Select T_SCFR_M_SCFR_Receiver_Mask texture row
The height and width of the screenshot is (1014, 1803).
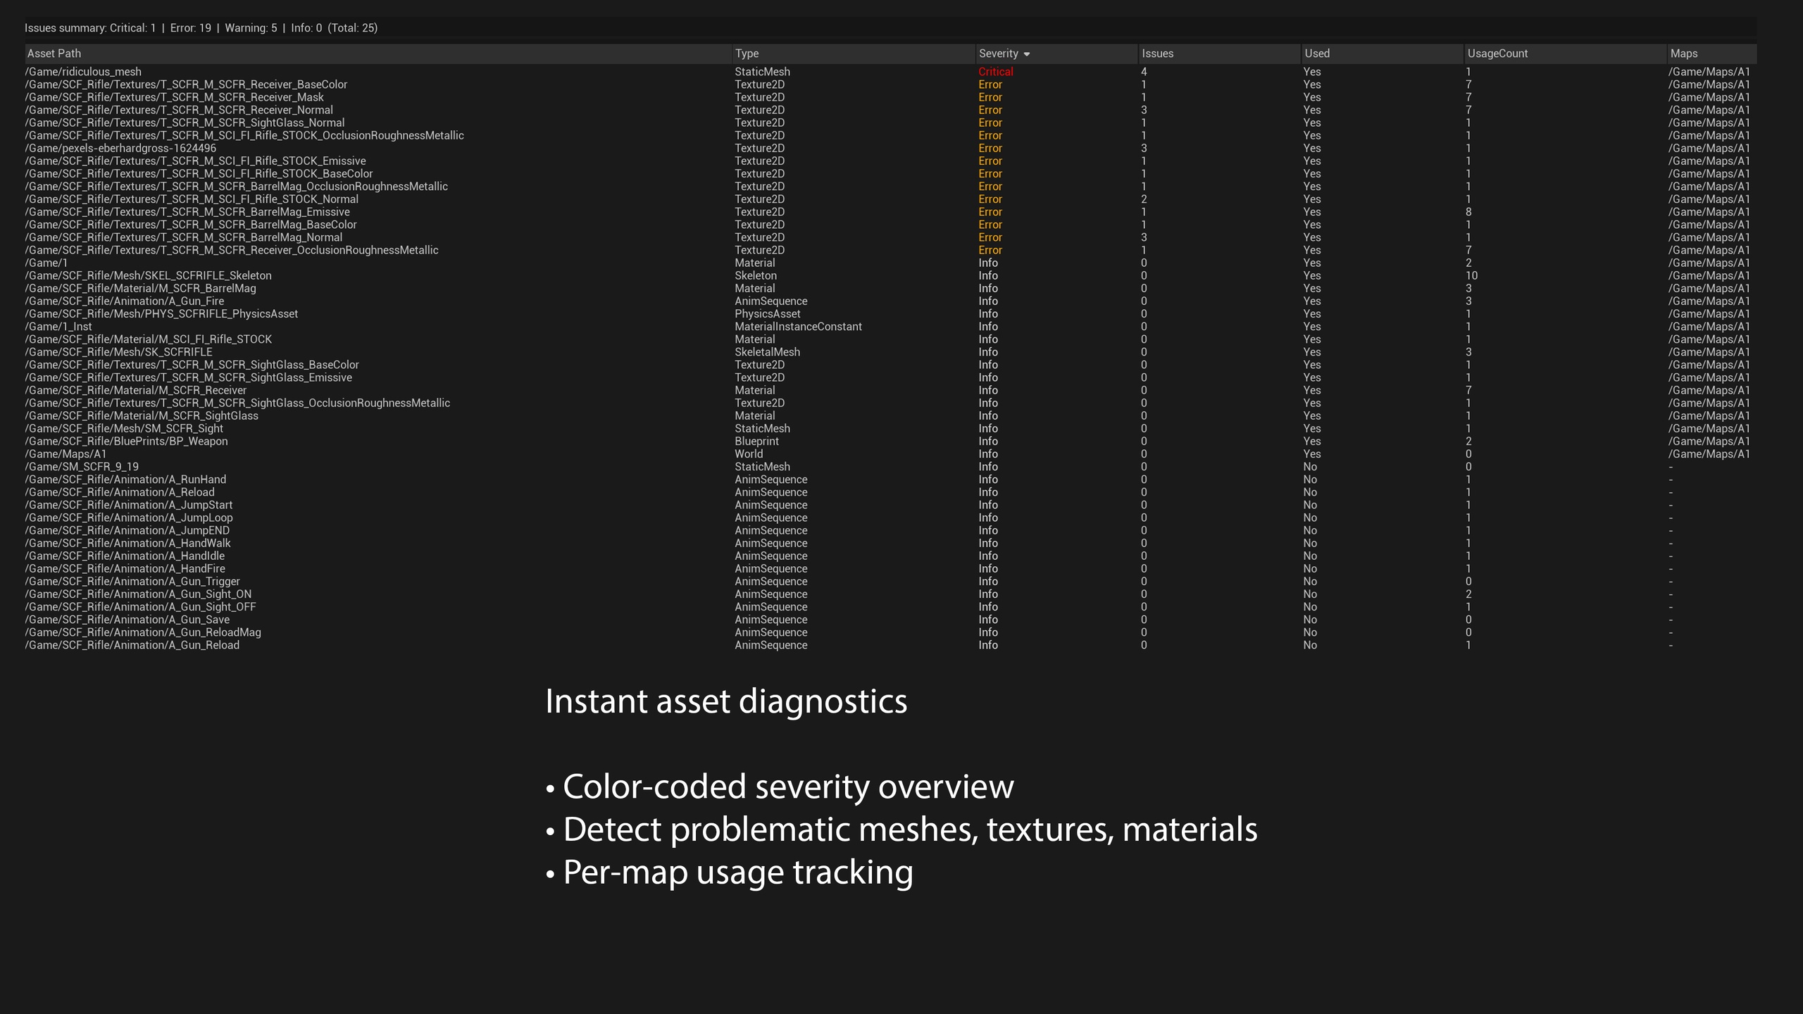point(890,97)
